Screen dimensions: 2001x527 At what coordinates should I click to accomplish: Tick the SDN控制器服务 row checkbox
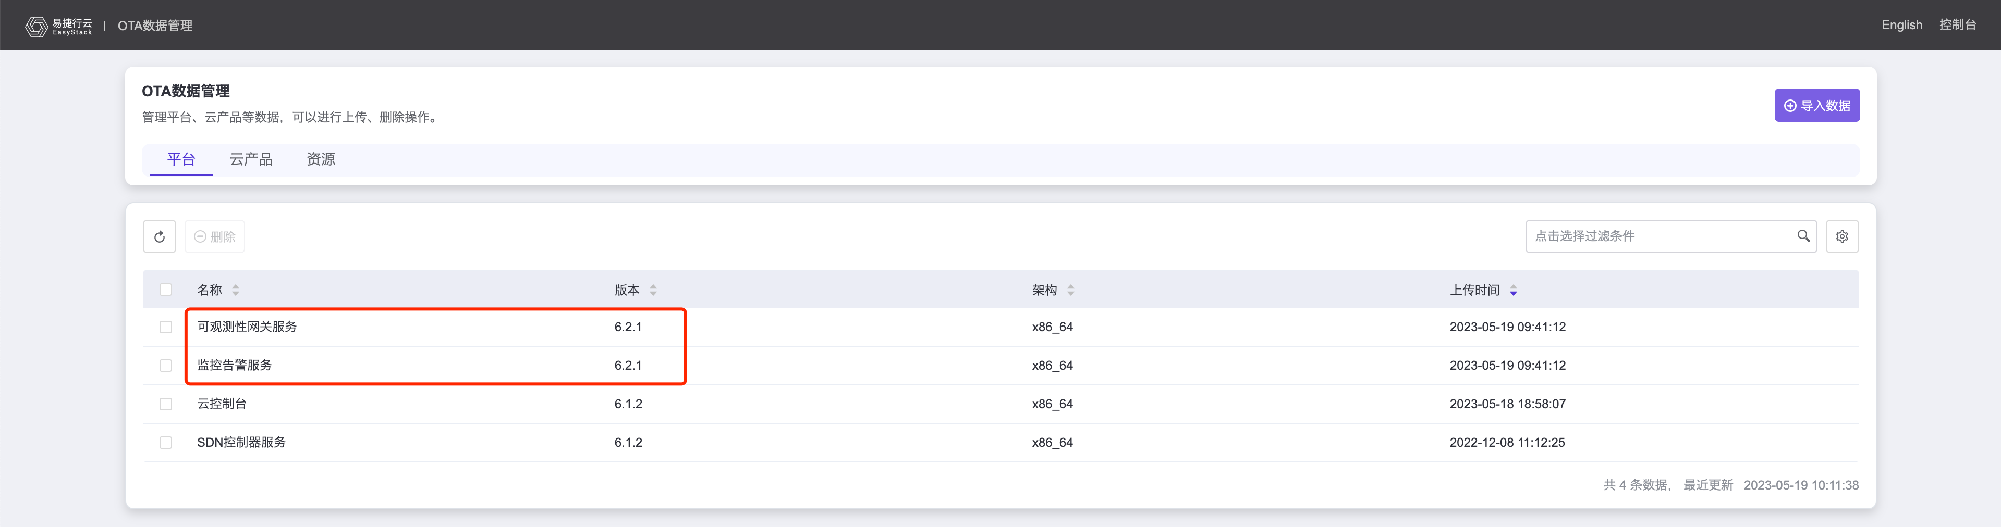tap(165, 443)
